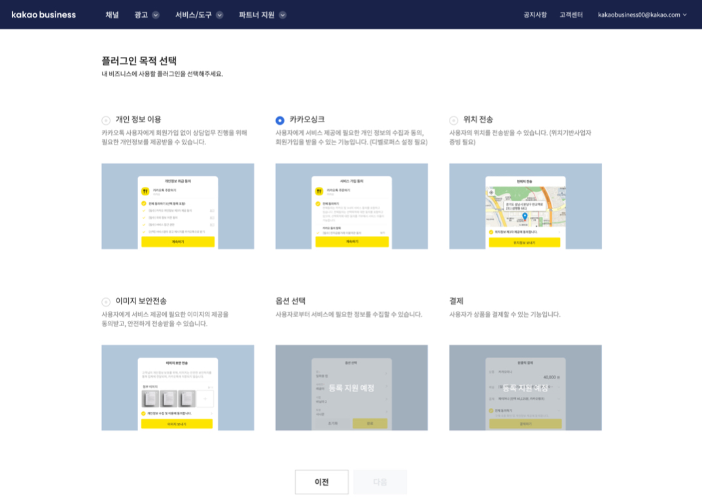702x502 pixels.
Task: Open the 파트너 지원 dropdown
Action: click(x=262, y=14)
